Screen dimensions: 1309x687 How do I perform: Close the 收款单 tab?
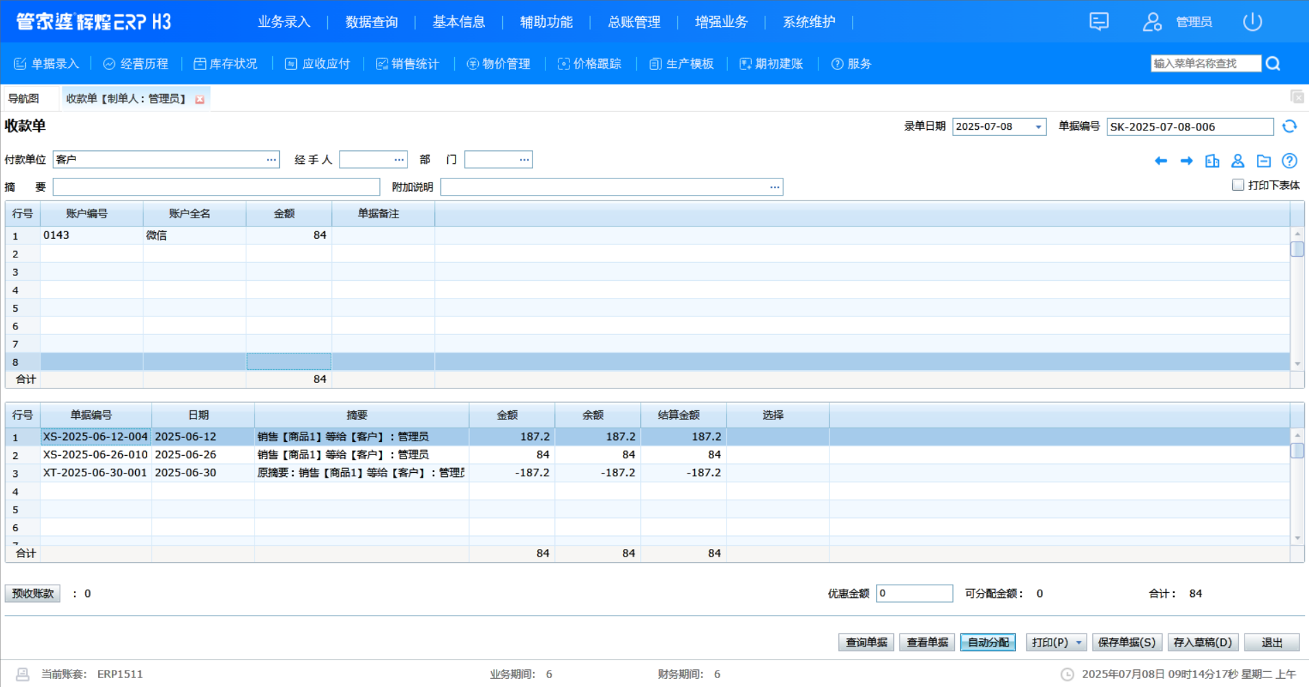(x=200, y=100)
